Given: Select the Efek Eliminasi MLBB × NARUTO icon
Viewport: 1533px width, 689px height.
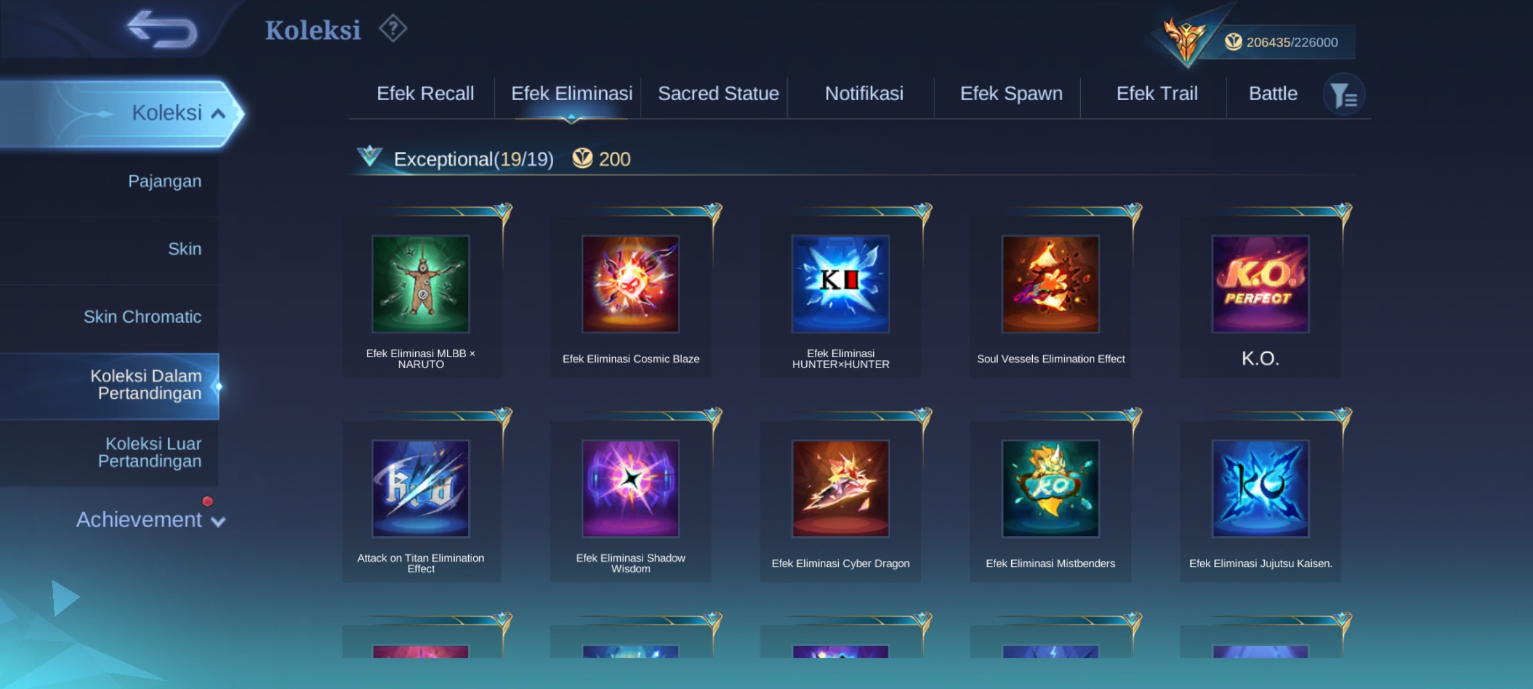Looking at the screenshot, I should (421, 284).
